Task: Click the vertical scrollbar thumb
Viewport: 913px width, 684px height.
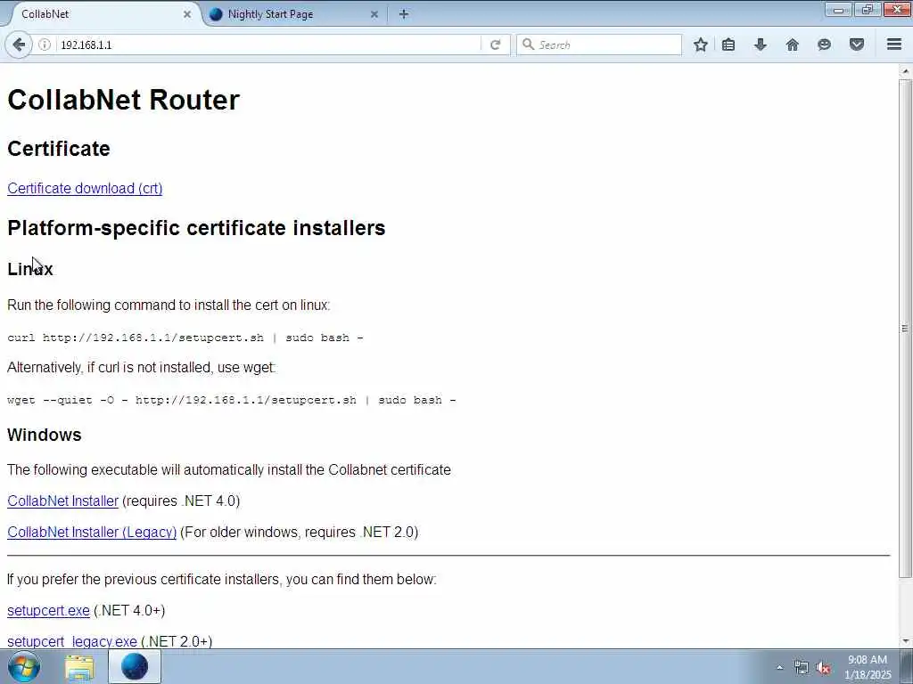Action: pos(905,329)
